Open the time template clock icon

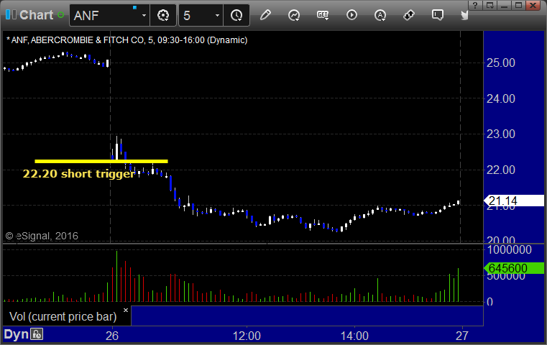[236, 15]
